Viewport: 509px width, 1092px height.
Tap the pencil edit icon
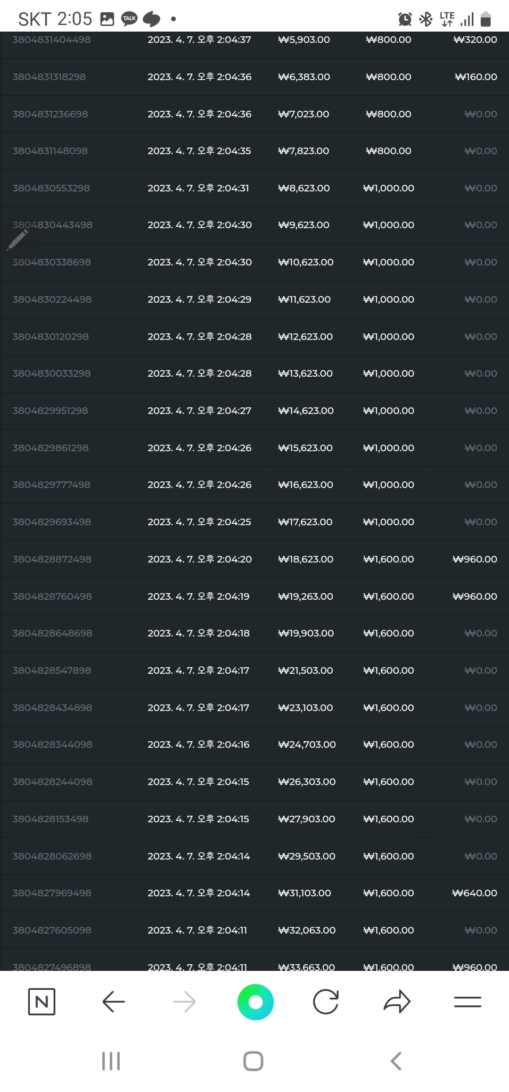pos(17,240)
